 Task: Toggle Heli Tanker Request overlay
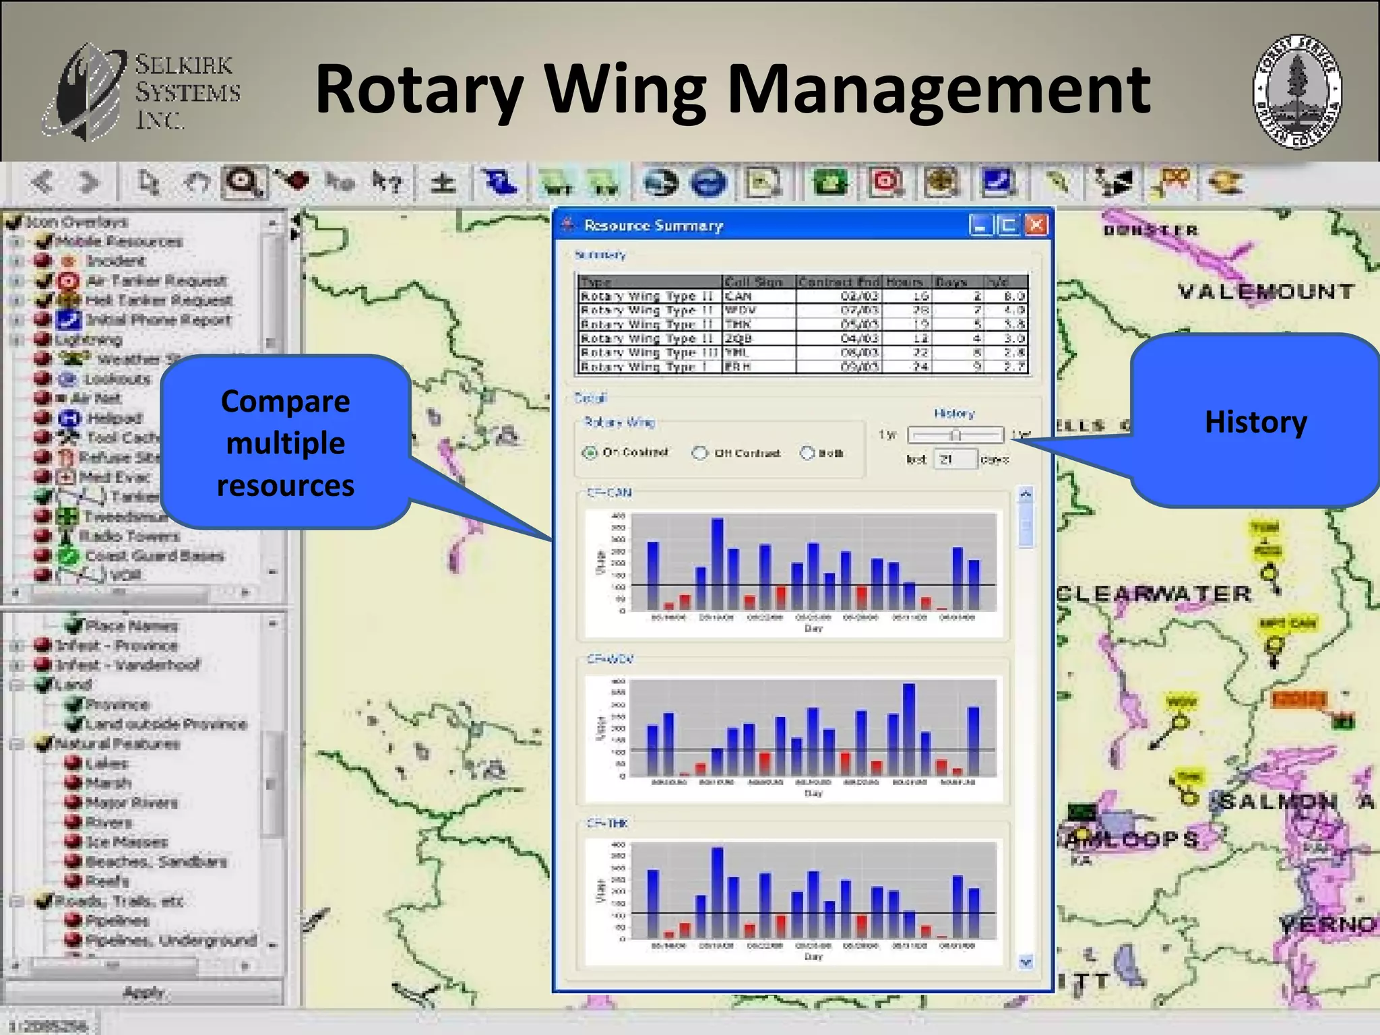(x=44, y=300)
